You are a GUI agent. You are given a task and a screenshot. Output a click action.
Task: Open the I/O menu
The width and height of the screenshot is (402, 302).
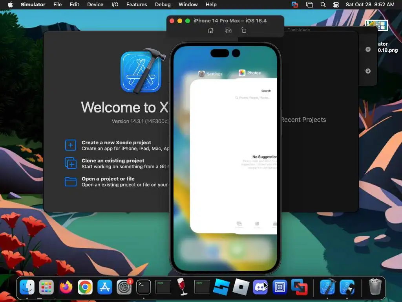click(x=115, y=5)
